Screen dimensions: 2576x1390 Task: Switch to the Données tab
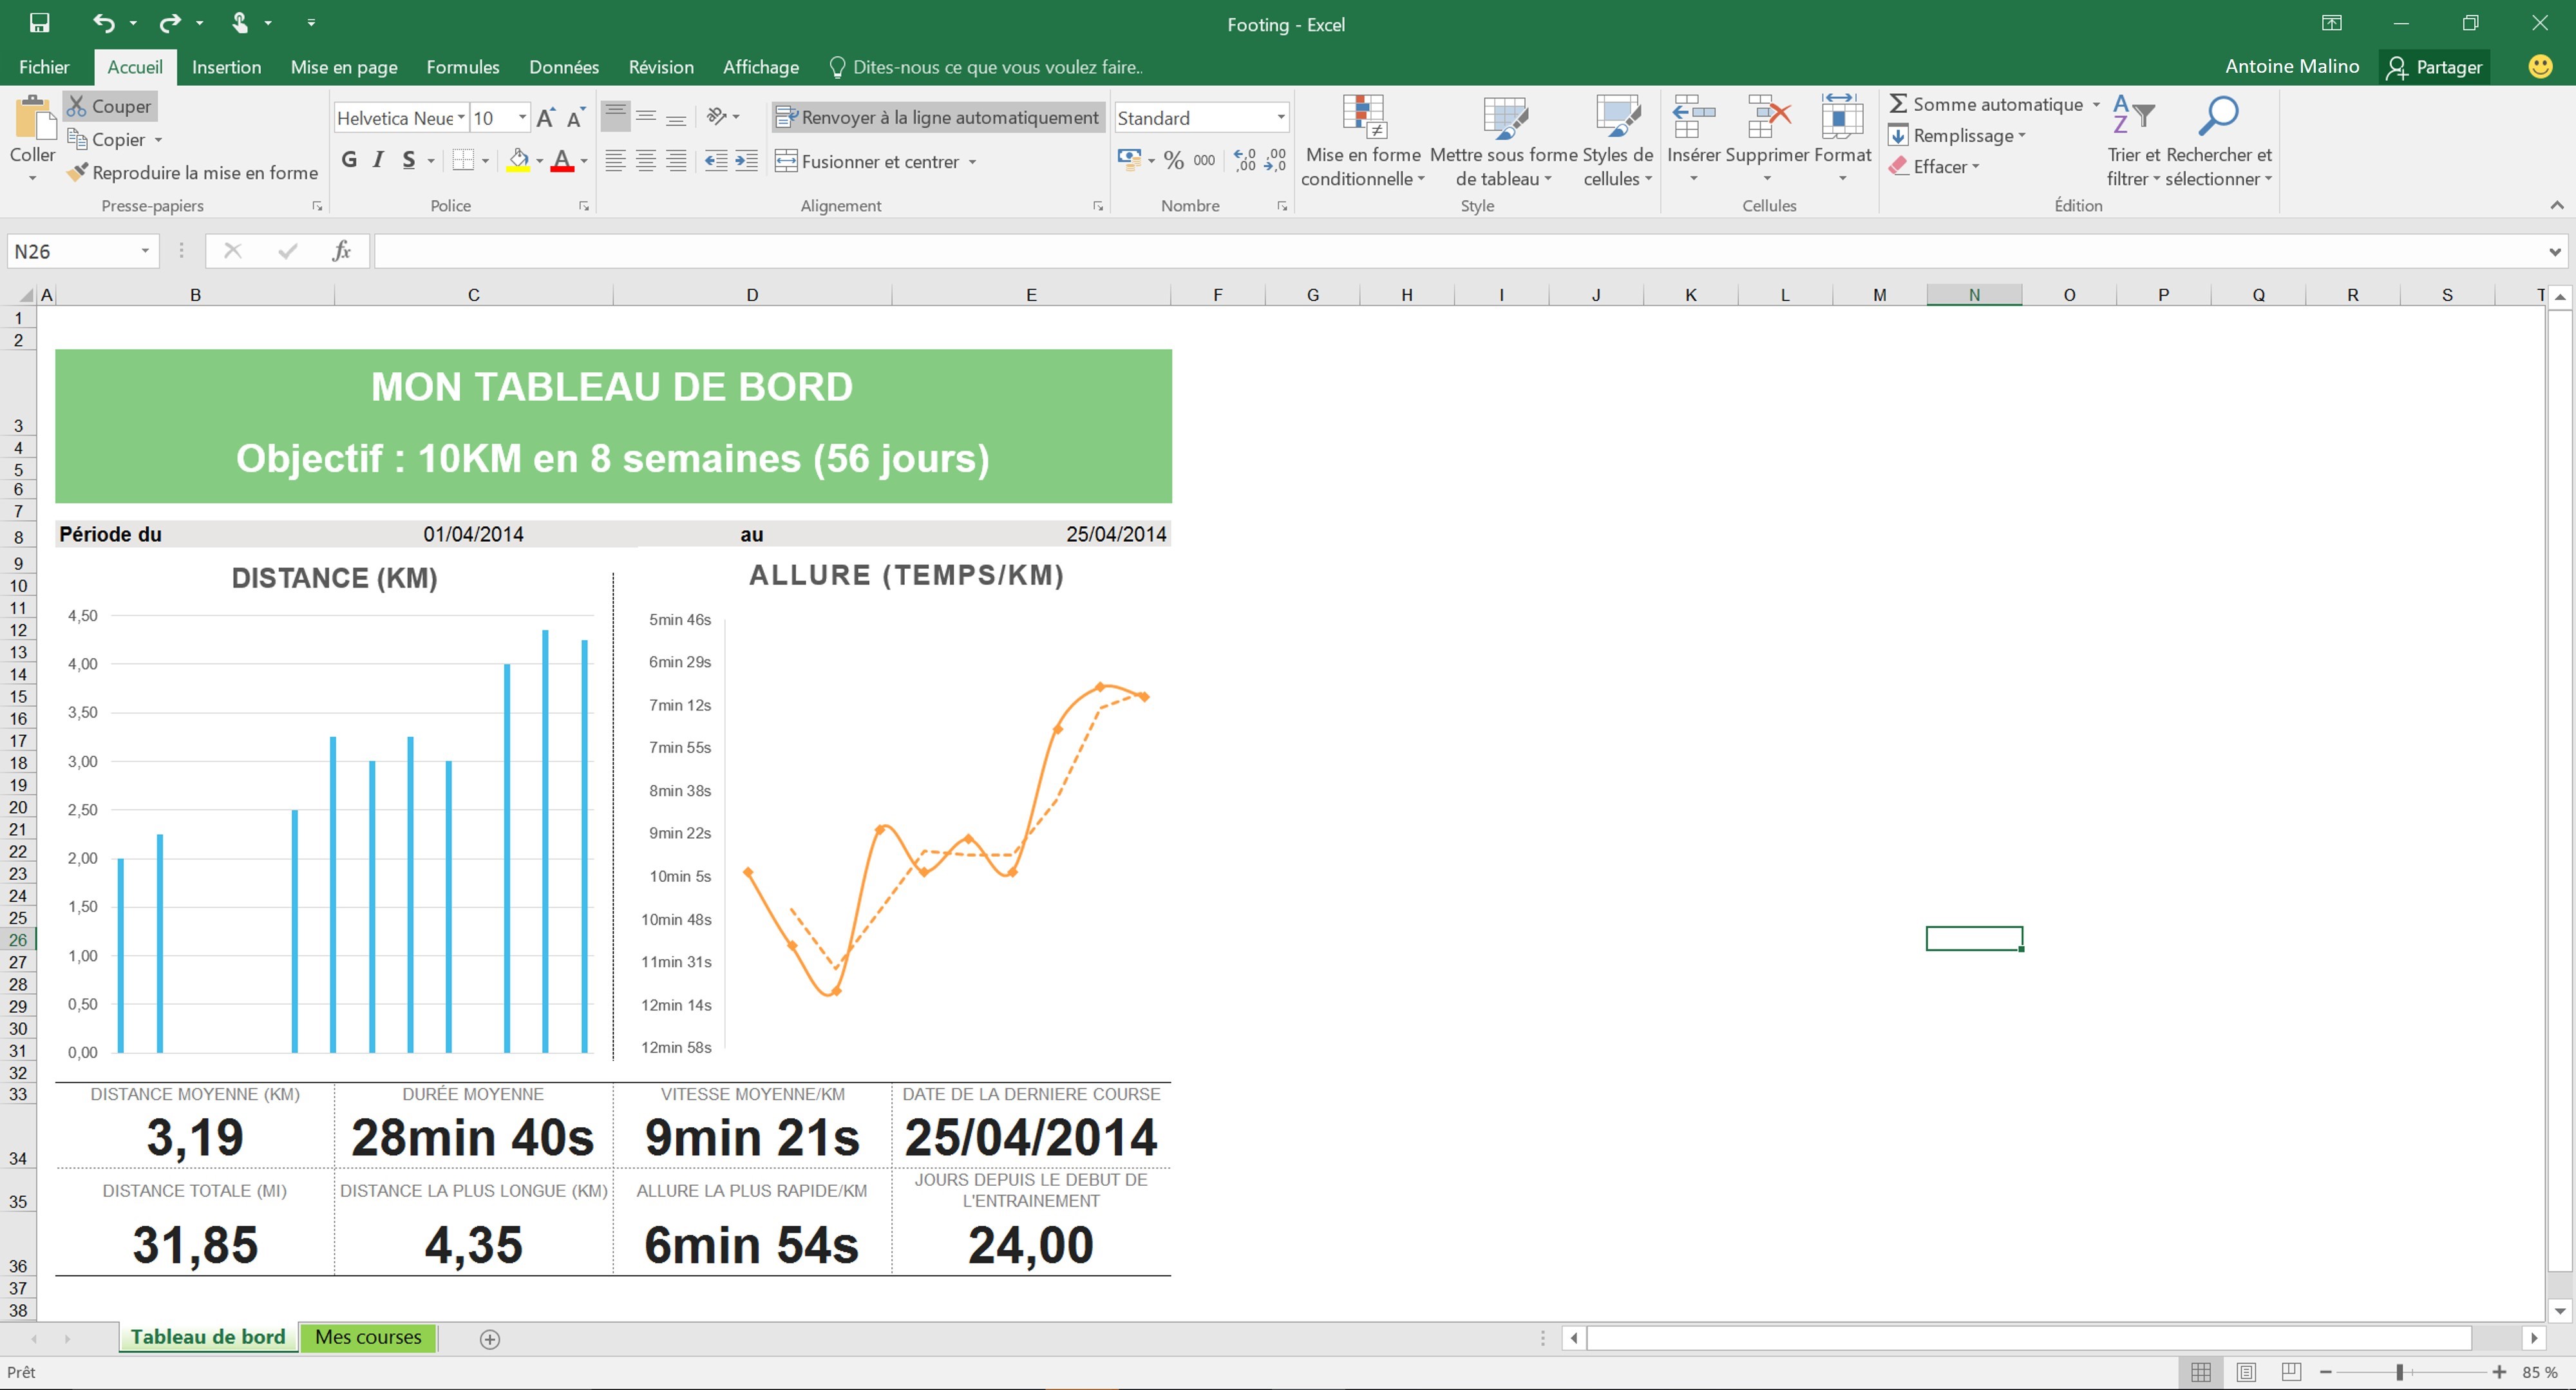(x=564, y=67)
